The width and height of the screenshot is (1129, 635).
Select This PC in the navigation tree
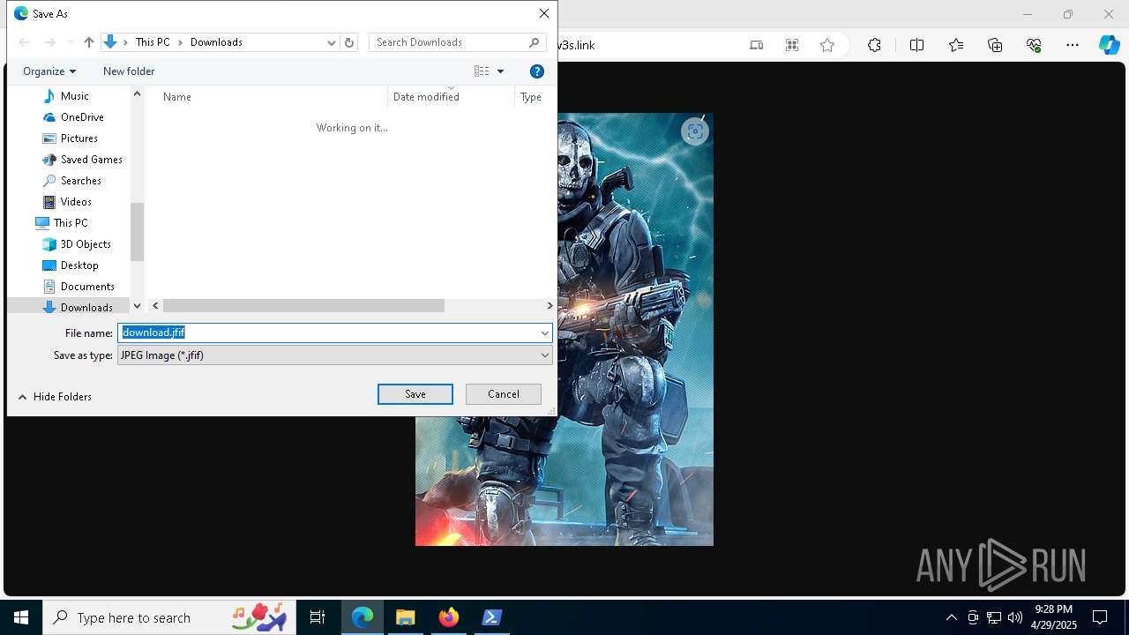pos(70,223)
